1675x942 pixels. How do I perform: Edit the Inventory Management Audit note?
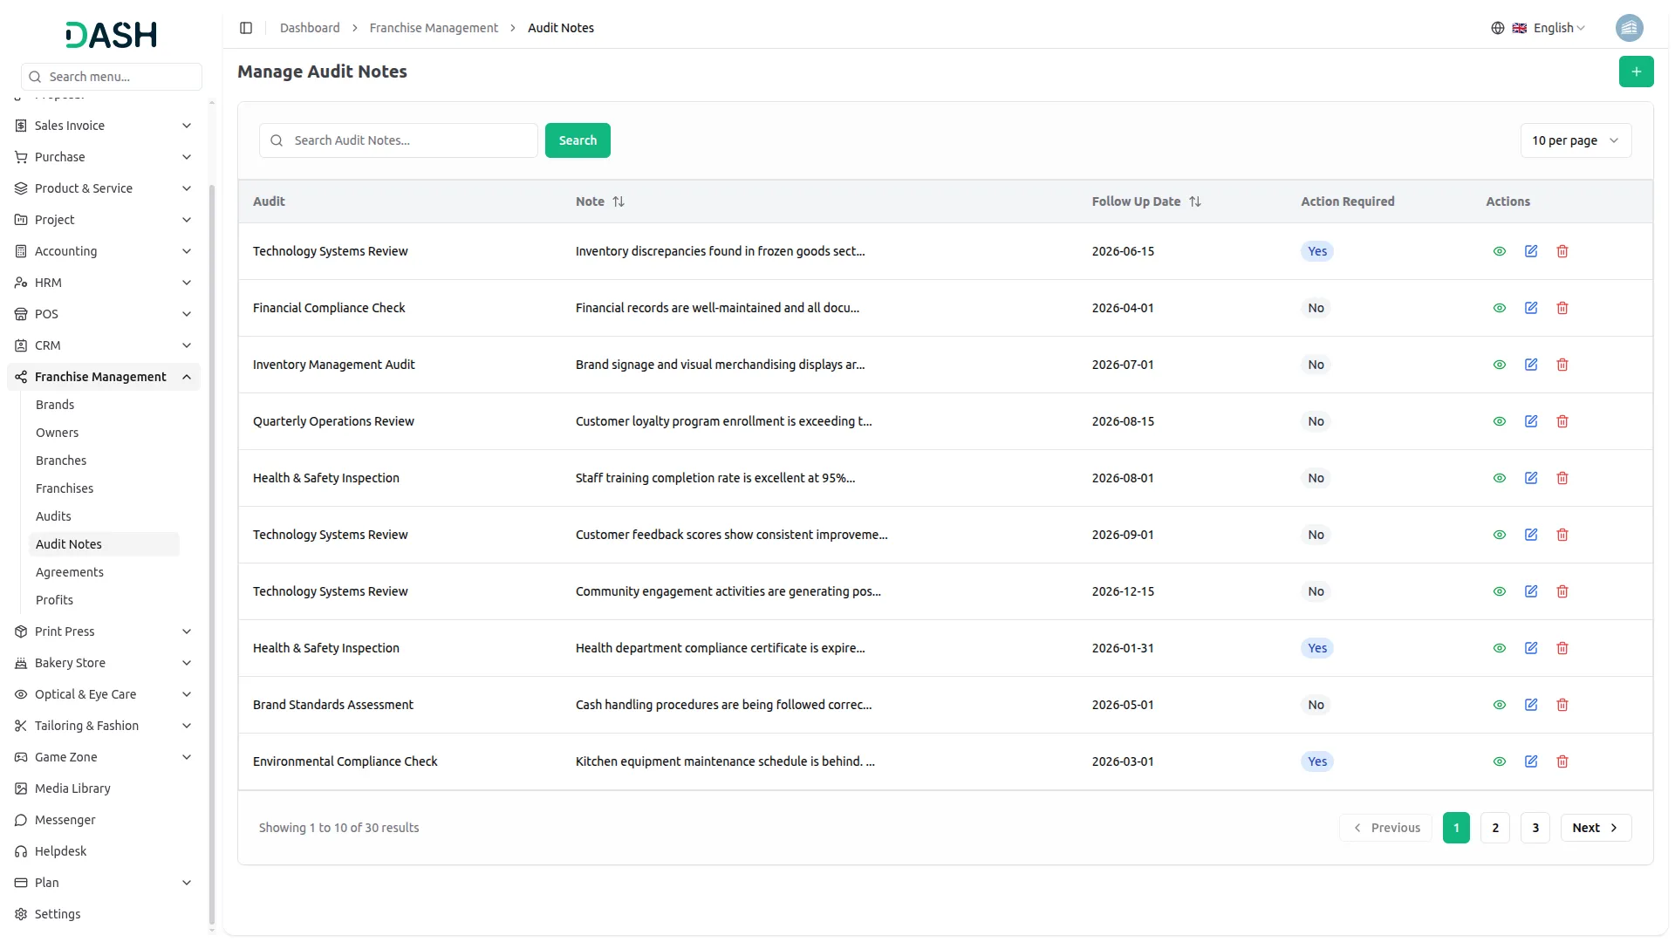tap(1530, 365)
